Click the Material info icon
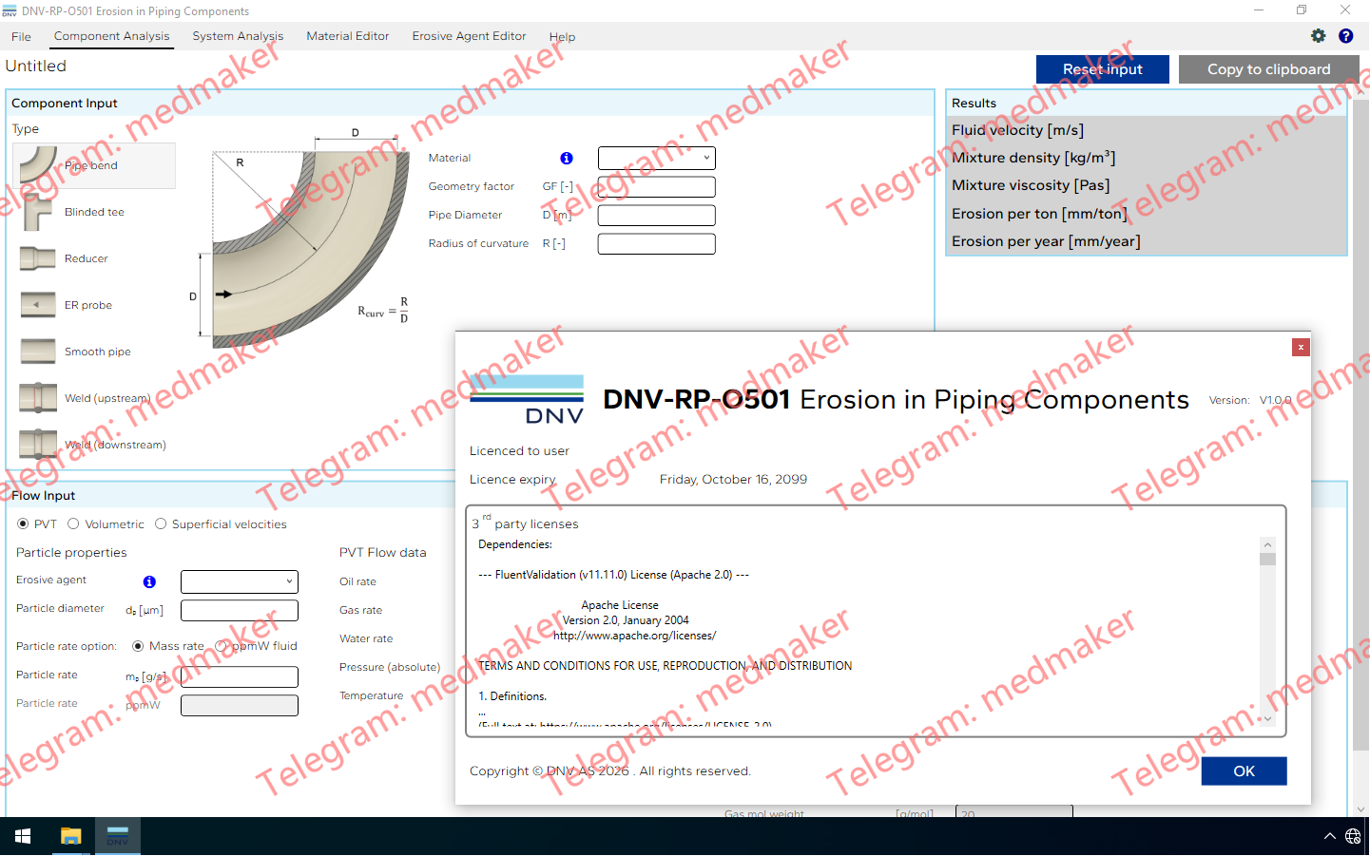This screenshot has height=856, width=1370. click(567, 158)
